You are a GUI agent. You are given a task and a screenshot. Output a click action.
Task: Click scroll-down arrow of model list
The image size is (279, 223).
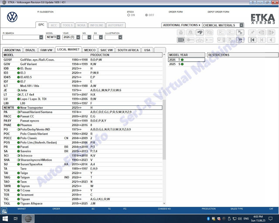(164, 203)
